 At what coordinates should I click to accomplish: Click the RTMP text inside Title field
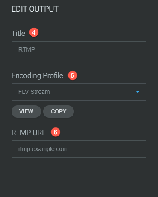tap(26, 49)
